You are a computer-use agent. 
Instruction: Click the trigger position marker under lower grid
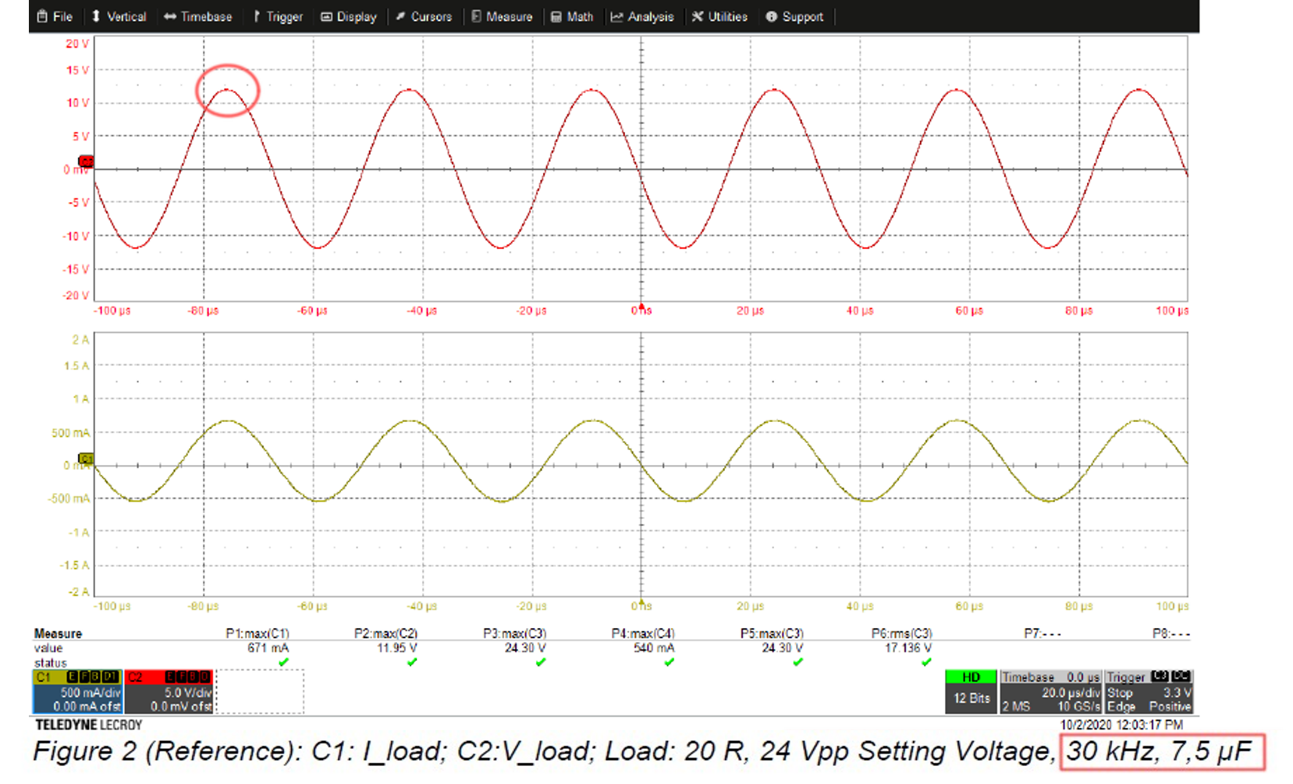click(x=641, y=602)
